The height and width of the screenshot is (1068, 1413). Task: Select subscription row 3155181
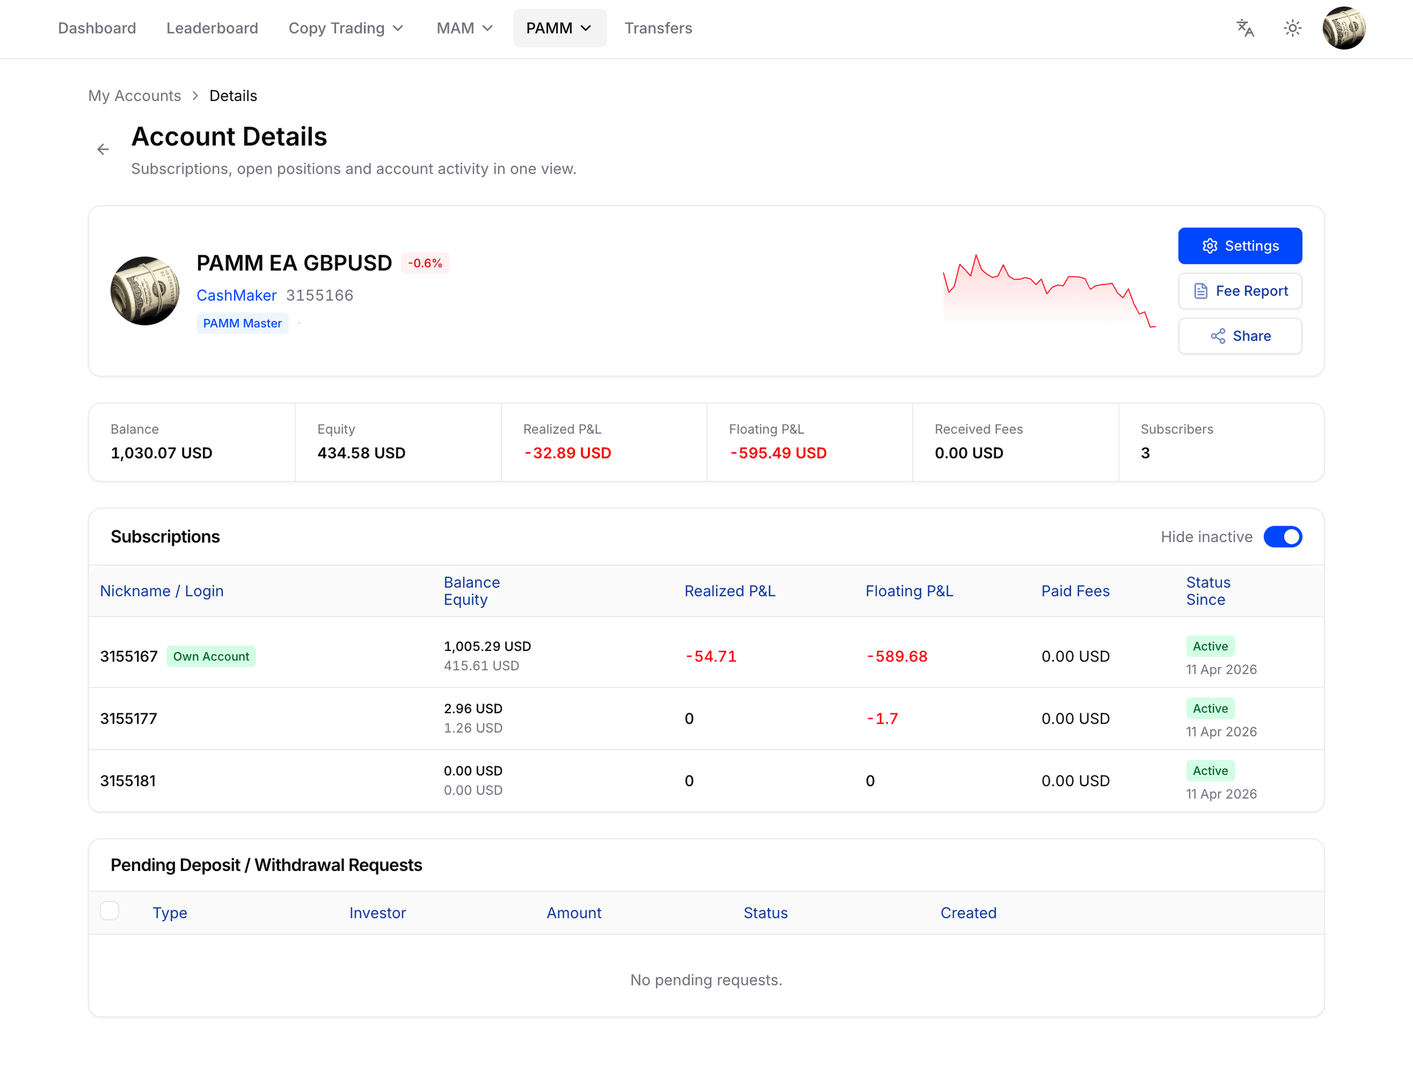706,781
